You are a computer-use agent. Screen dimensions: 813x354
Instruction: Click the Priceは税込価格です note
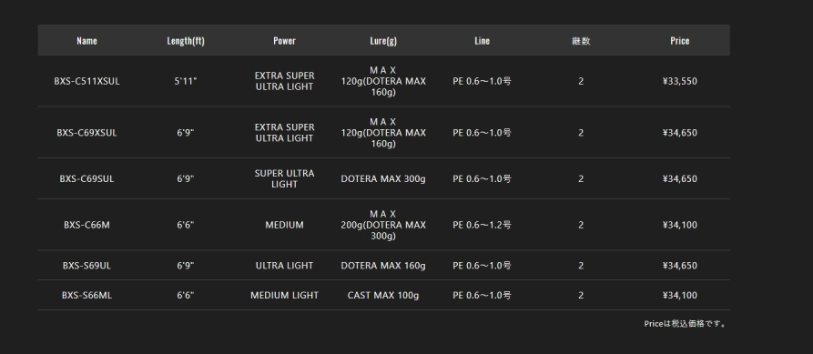685,323
